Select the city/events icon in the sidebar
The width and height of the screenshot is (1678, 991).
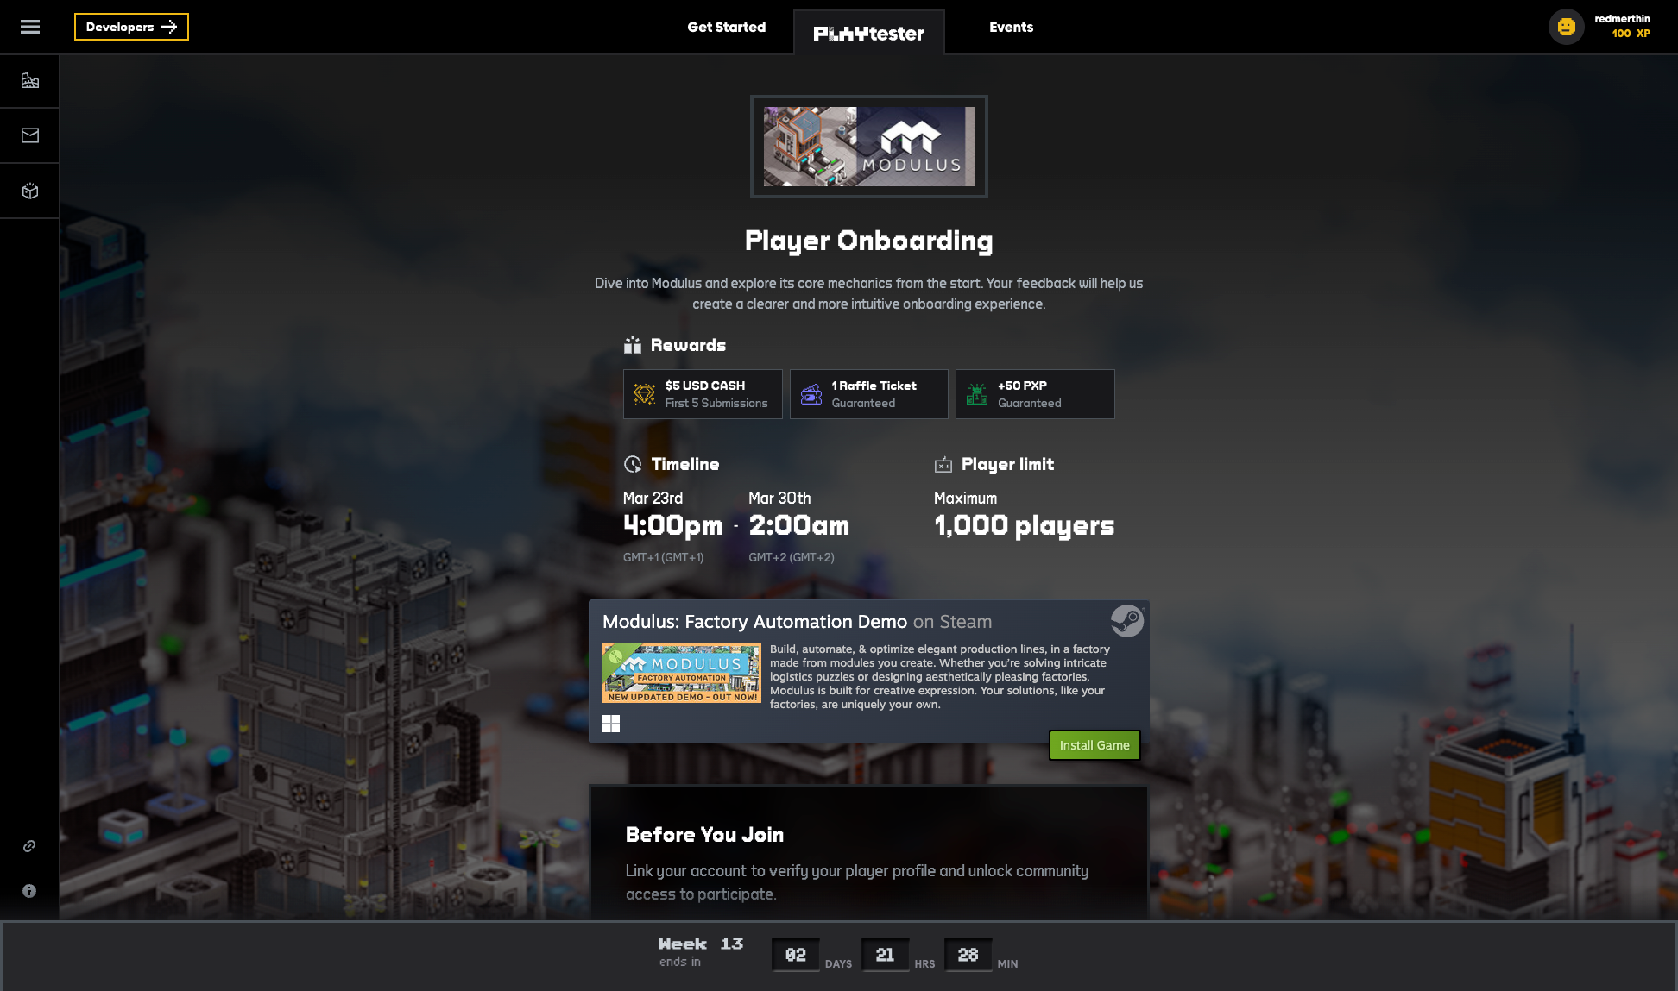29,80
